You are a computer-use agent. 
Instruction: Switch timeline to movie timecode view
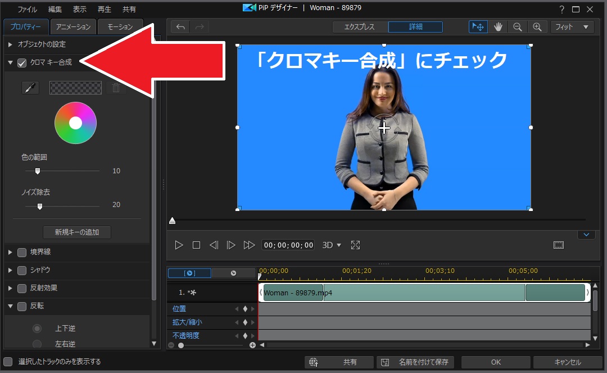[x=233, y=273]
